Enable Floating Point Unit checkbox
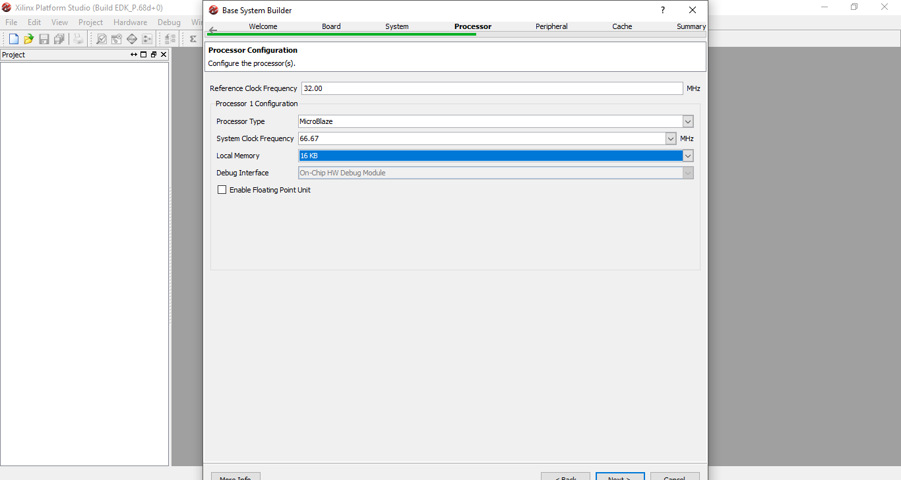The width and height of the screenshot is (901, 480). tap(222, 190)
